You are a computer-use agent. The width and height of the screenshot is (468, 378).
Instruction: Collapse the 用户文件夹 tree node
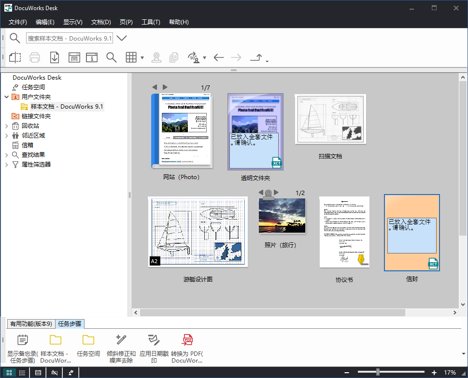pos(5,96)
